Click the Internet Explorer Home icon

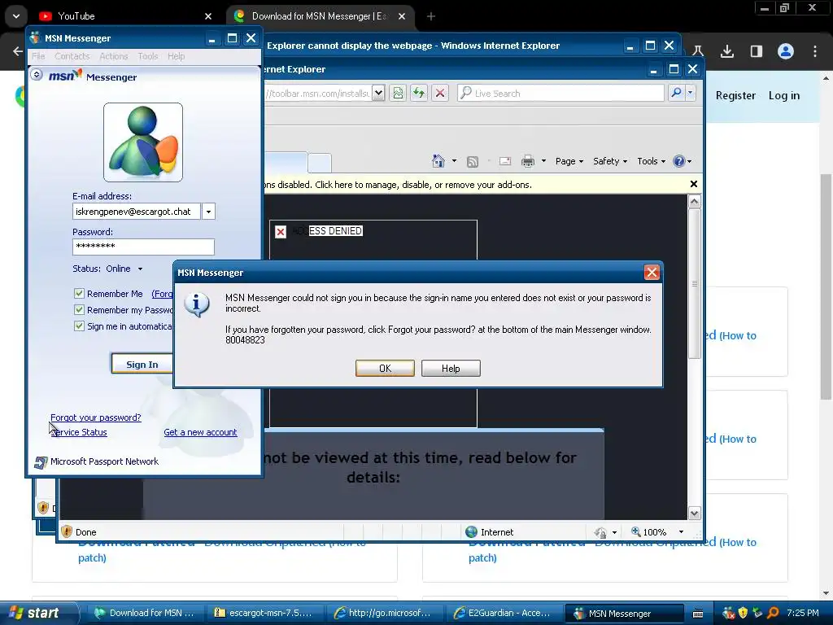pyautogui.click(x=438, y=160)
